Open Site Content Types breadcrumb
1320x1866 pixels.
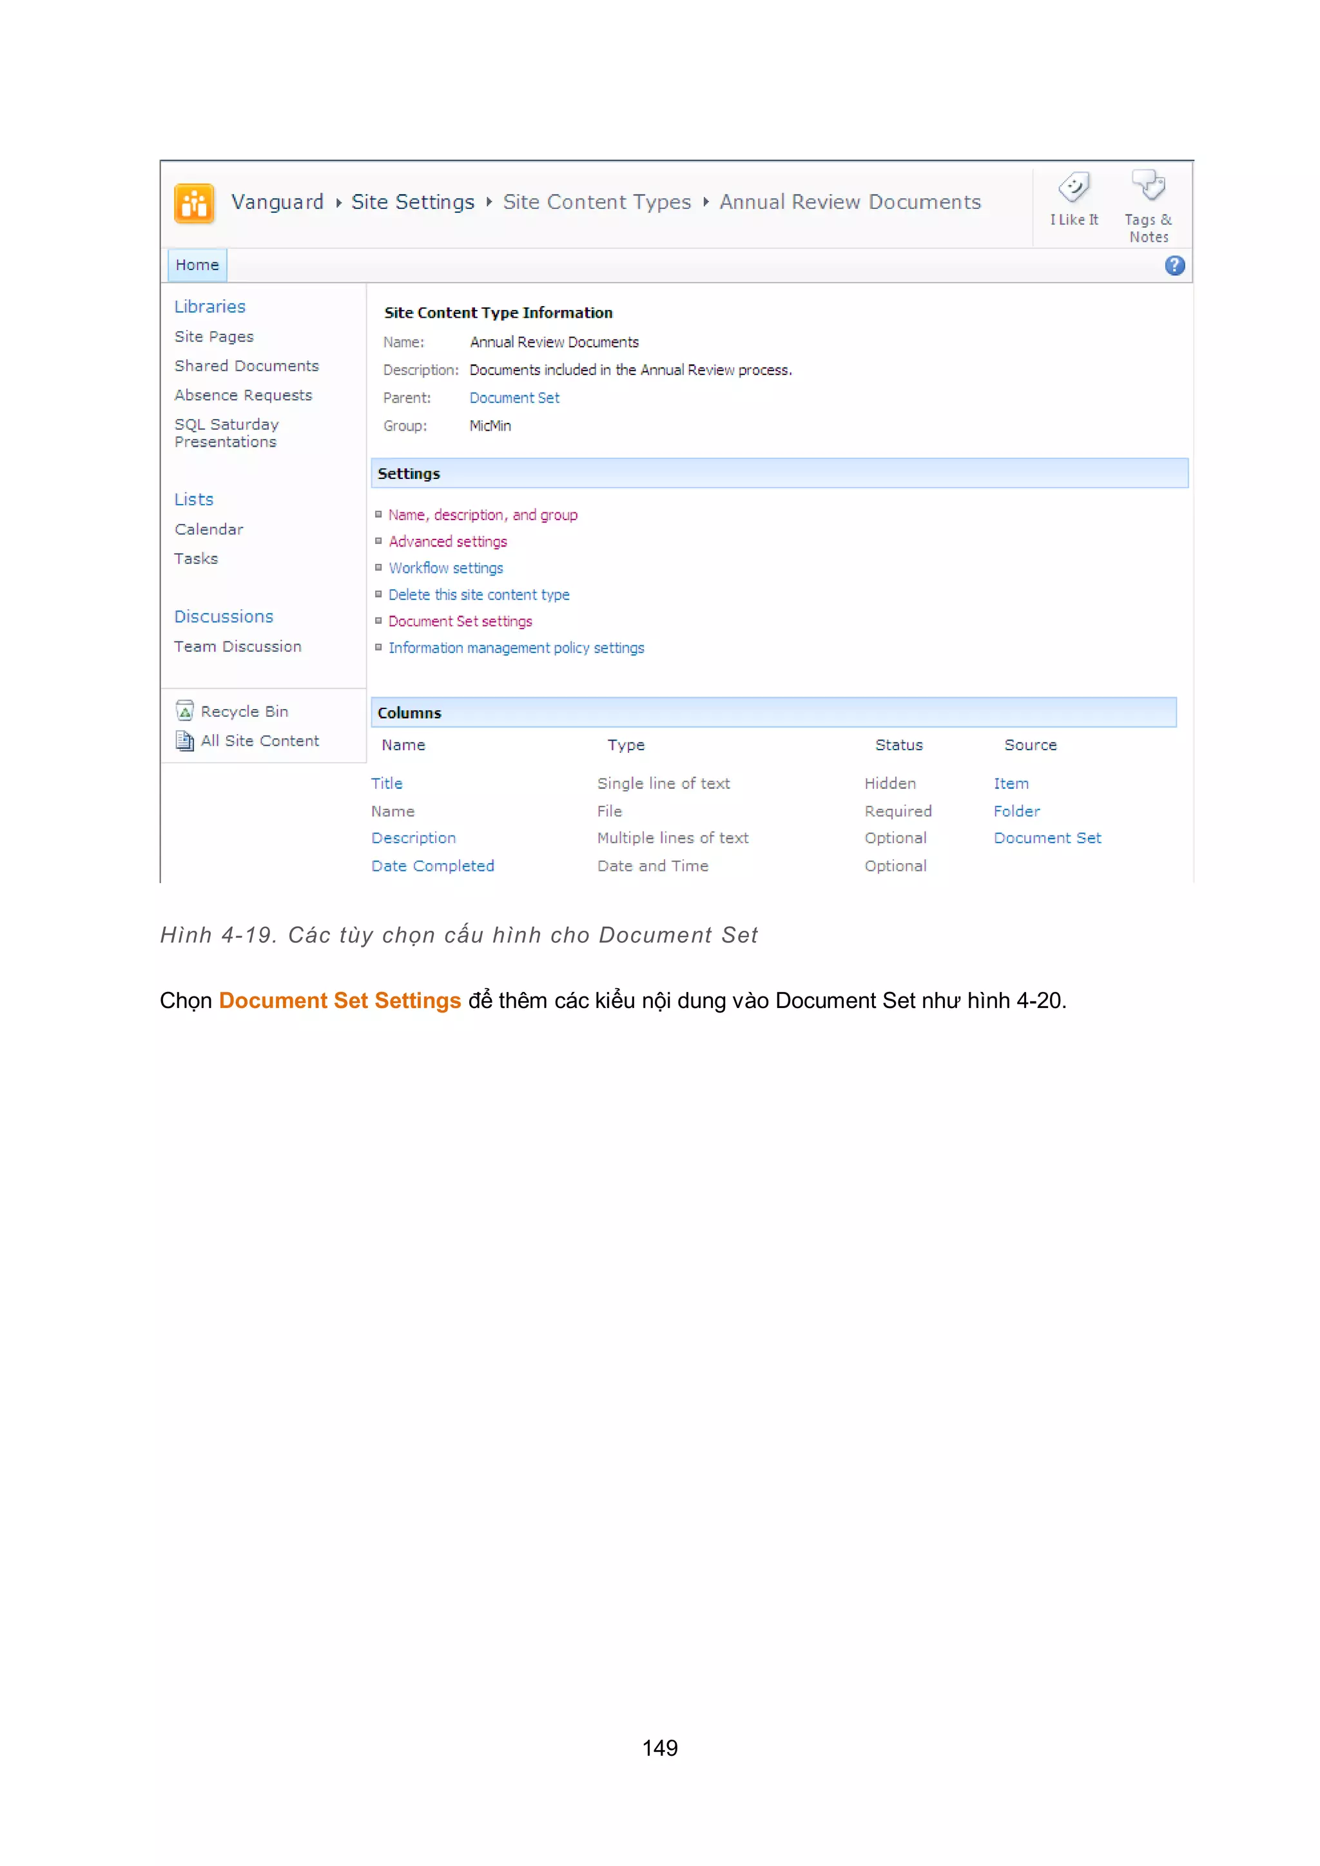597,202
